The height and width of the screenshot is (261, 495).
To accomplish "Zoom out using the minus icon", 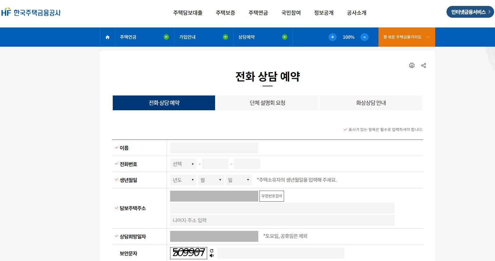I will 364,37.
